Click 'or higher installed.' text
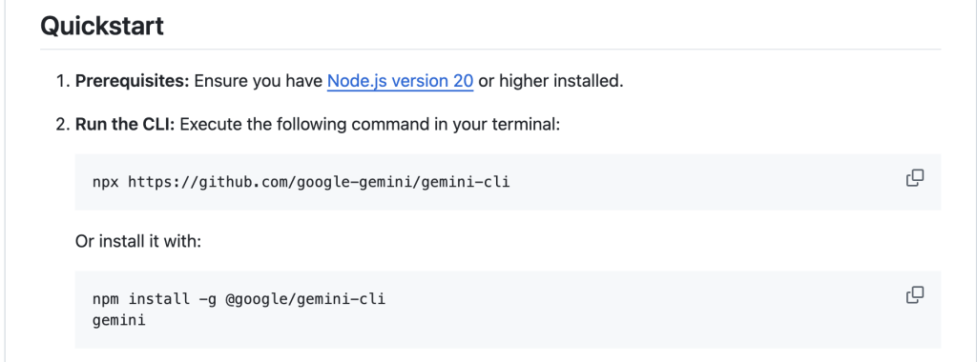977x362 pixels. pos(551,81)
